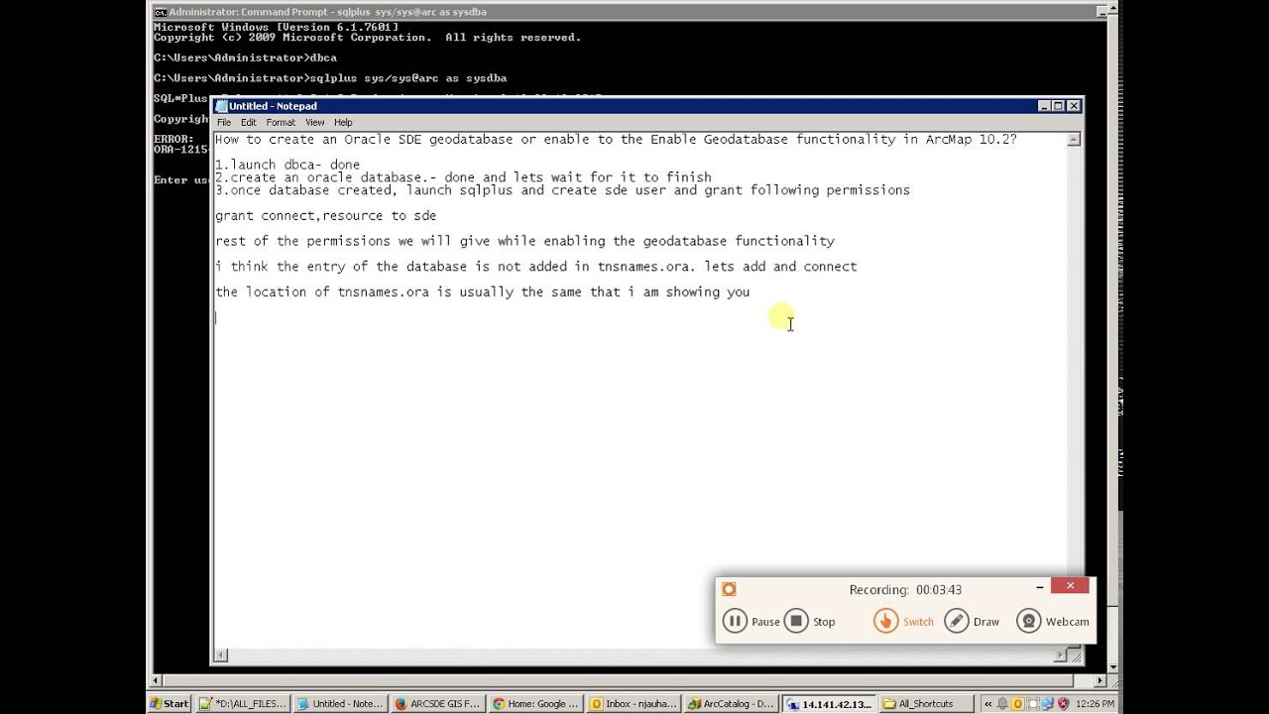
Task: Open the View menu in Notepad
Action: click(x=314, y=122)
